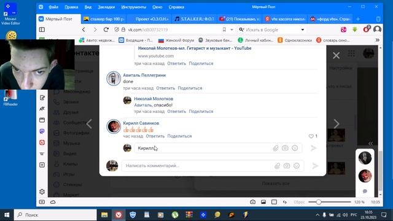This screenshot has height=221, width=393.
Task: Open the page actions code icon
Action: (285, 202)
